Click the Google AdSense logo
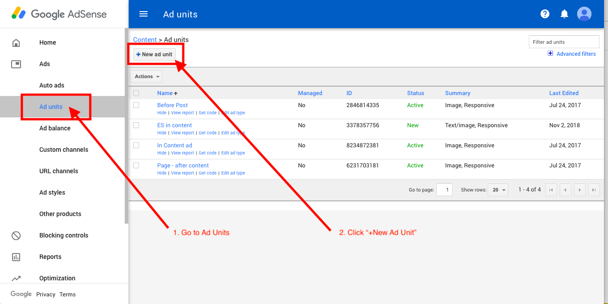 (x=59, y=14)
